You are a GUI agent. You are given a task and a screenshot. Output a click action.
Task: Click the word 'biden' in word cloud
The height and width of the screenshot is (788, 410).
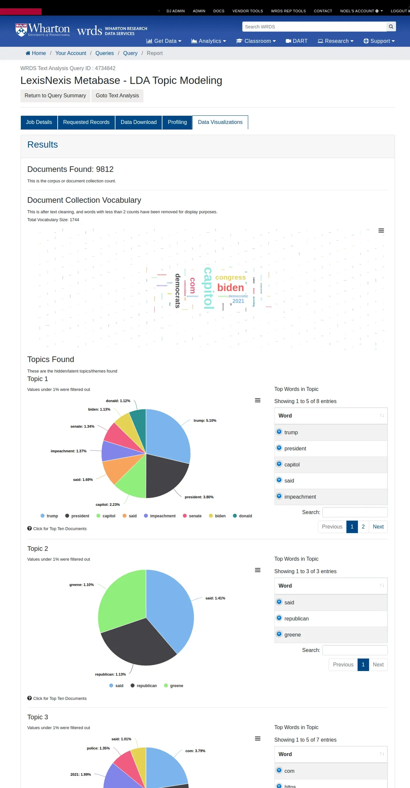[231, 287]
